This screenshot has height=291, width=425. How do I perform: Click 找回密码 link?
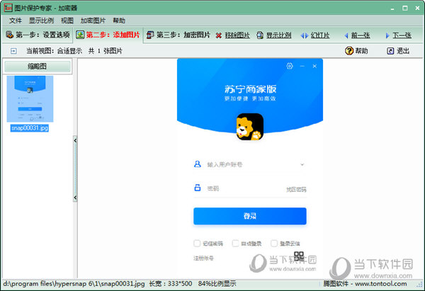296,189
